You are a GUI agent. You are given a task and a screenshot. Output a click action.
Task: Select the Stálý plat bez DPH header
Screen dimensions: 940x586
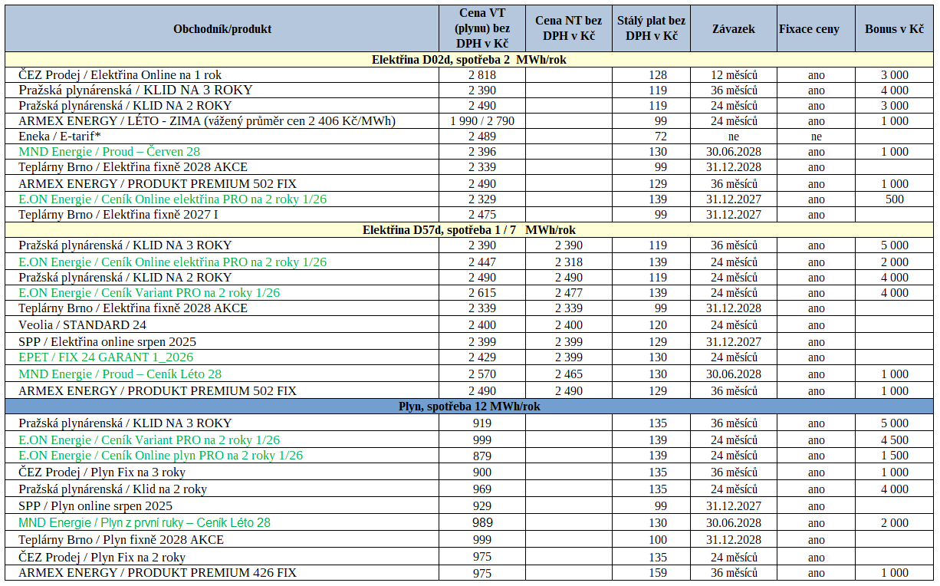click(651, 29)
